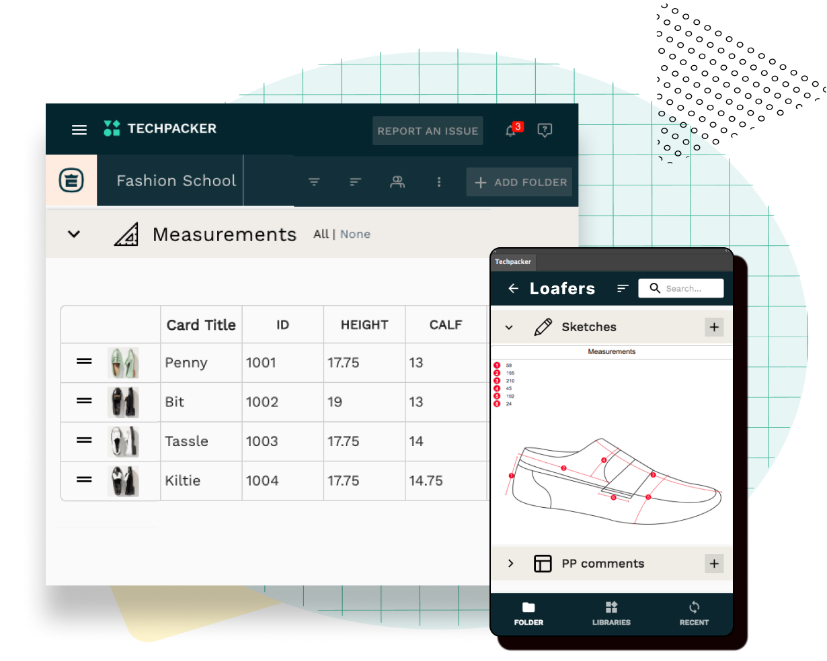Select None in the Measurements section
Screen dimensions: 827x661
[355, 234]
